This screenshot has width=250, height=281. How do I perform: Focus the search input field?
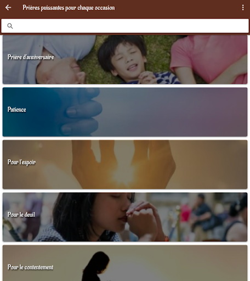[x=125, y=26]
